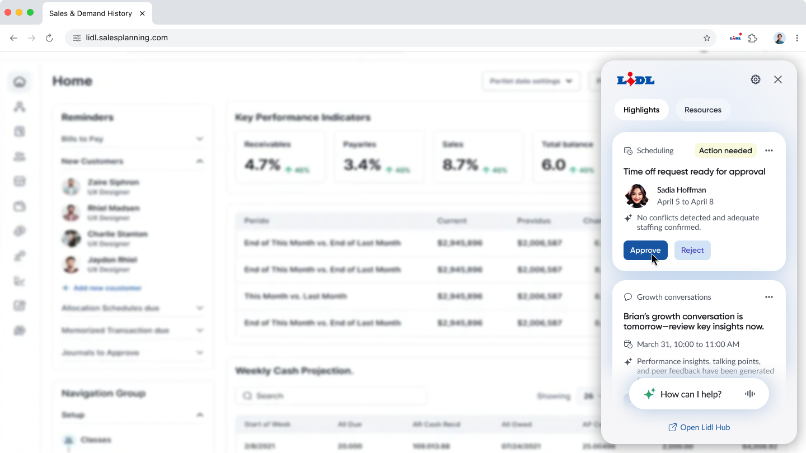Open Lidl Hub link
The width and height of the screenshot is (806, 453).
coord(699,427)
